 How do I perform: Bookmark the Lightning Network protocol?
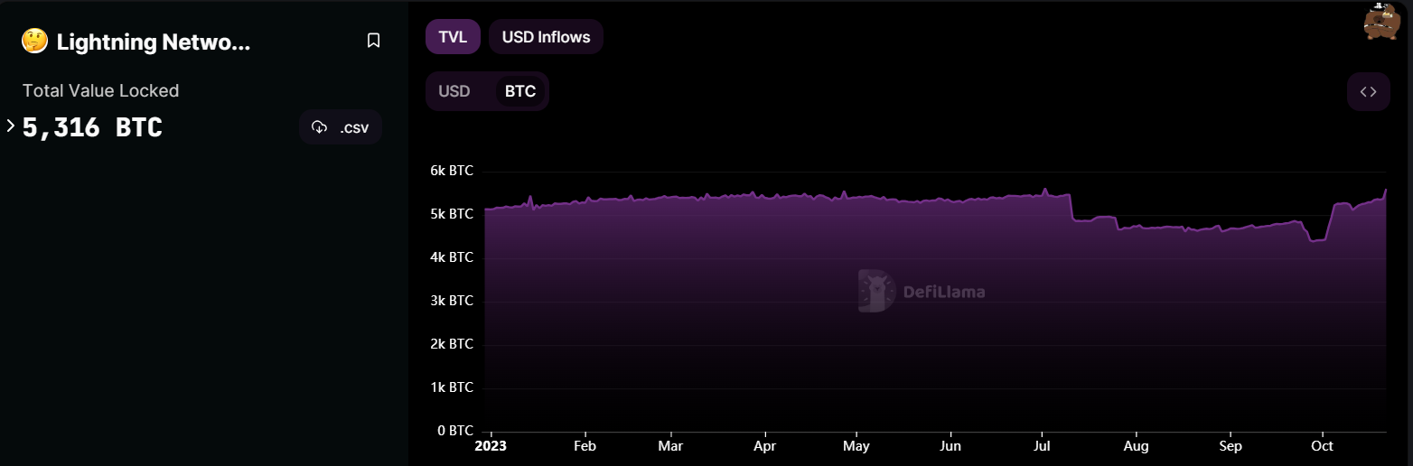[373, 41]
